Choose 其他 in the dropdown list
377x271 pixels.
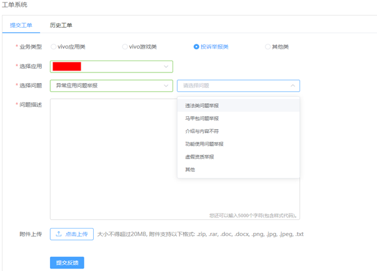pos(238,169)
